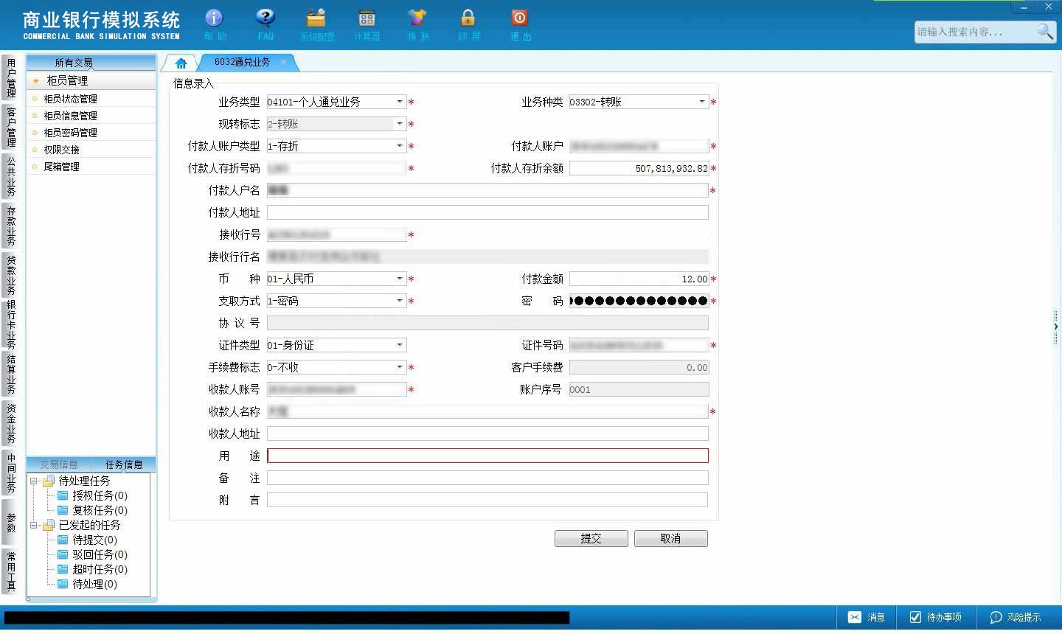Image resolution: width=1062 pixels, height=634 pixels.
Task: Launch the 计算器 calculator tool
Action: 367,24
